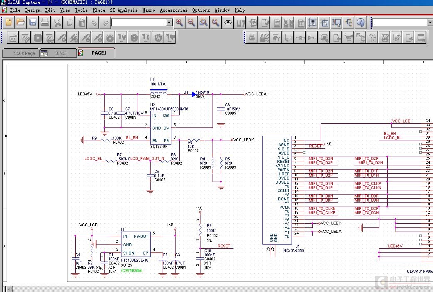Edit the simulation settings
433x292 pixels.
pyautogui.click(x=25, y=37)
